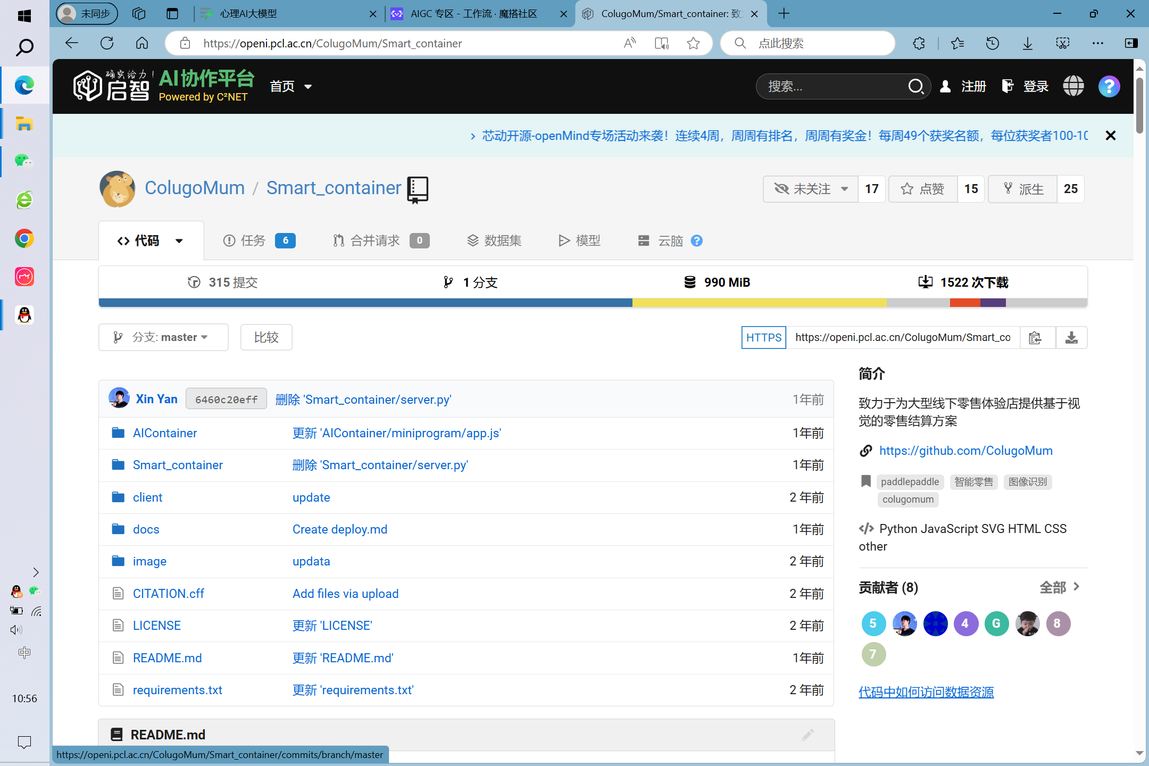Switch to AIGC 专区 browser tab
Screen dimensions: 1149x766
click(479, 13)
